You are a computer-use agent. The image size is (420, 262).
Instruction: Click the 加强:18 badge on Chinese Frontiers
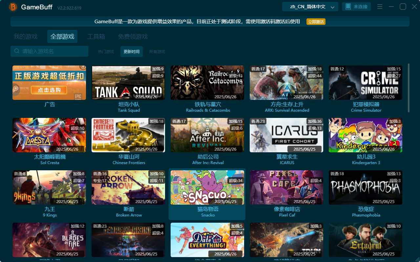(x=157, y=122)
